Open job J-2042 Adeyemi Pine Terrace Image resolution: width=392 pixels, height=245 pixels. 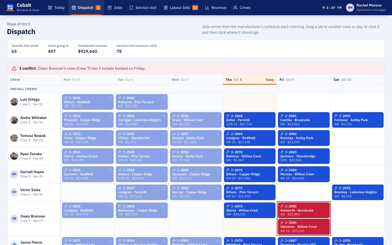(142, 102)
